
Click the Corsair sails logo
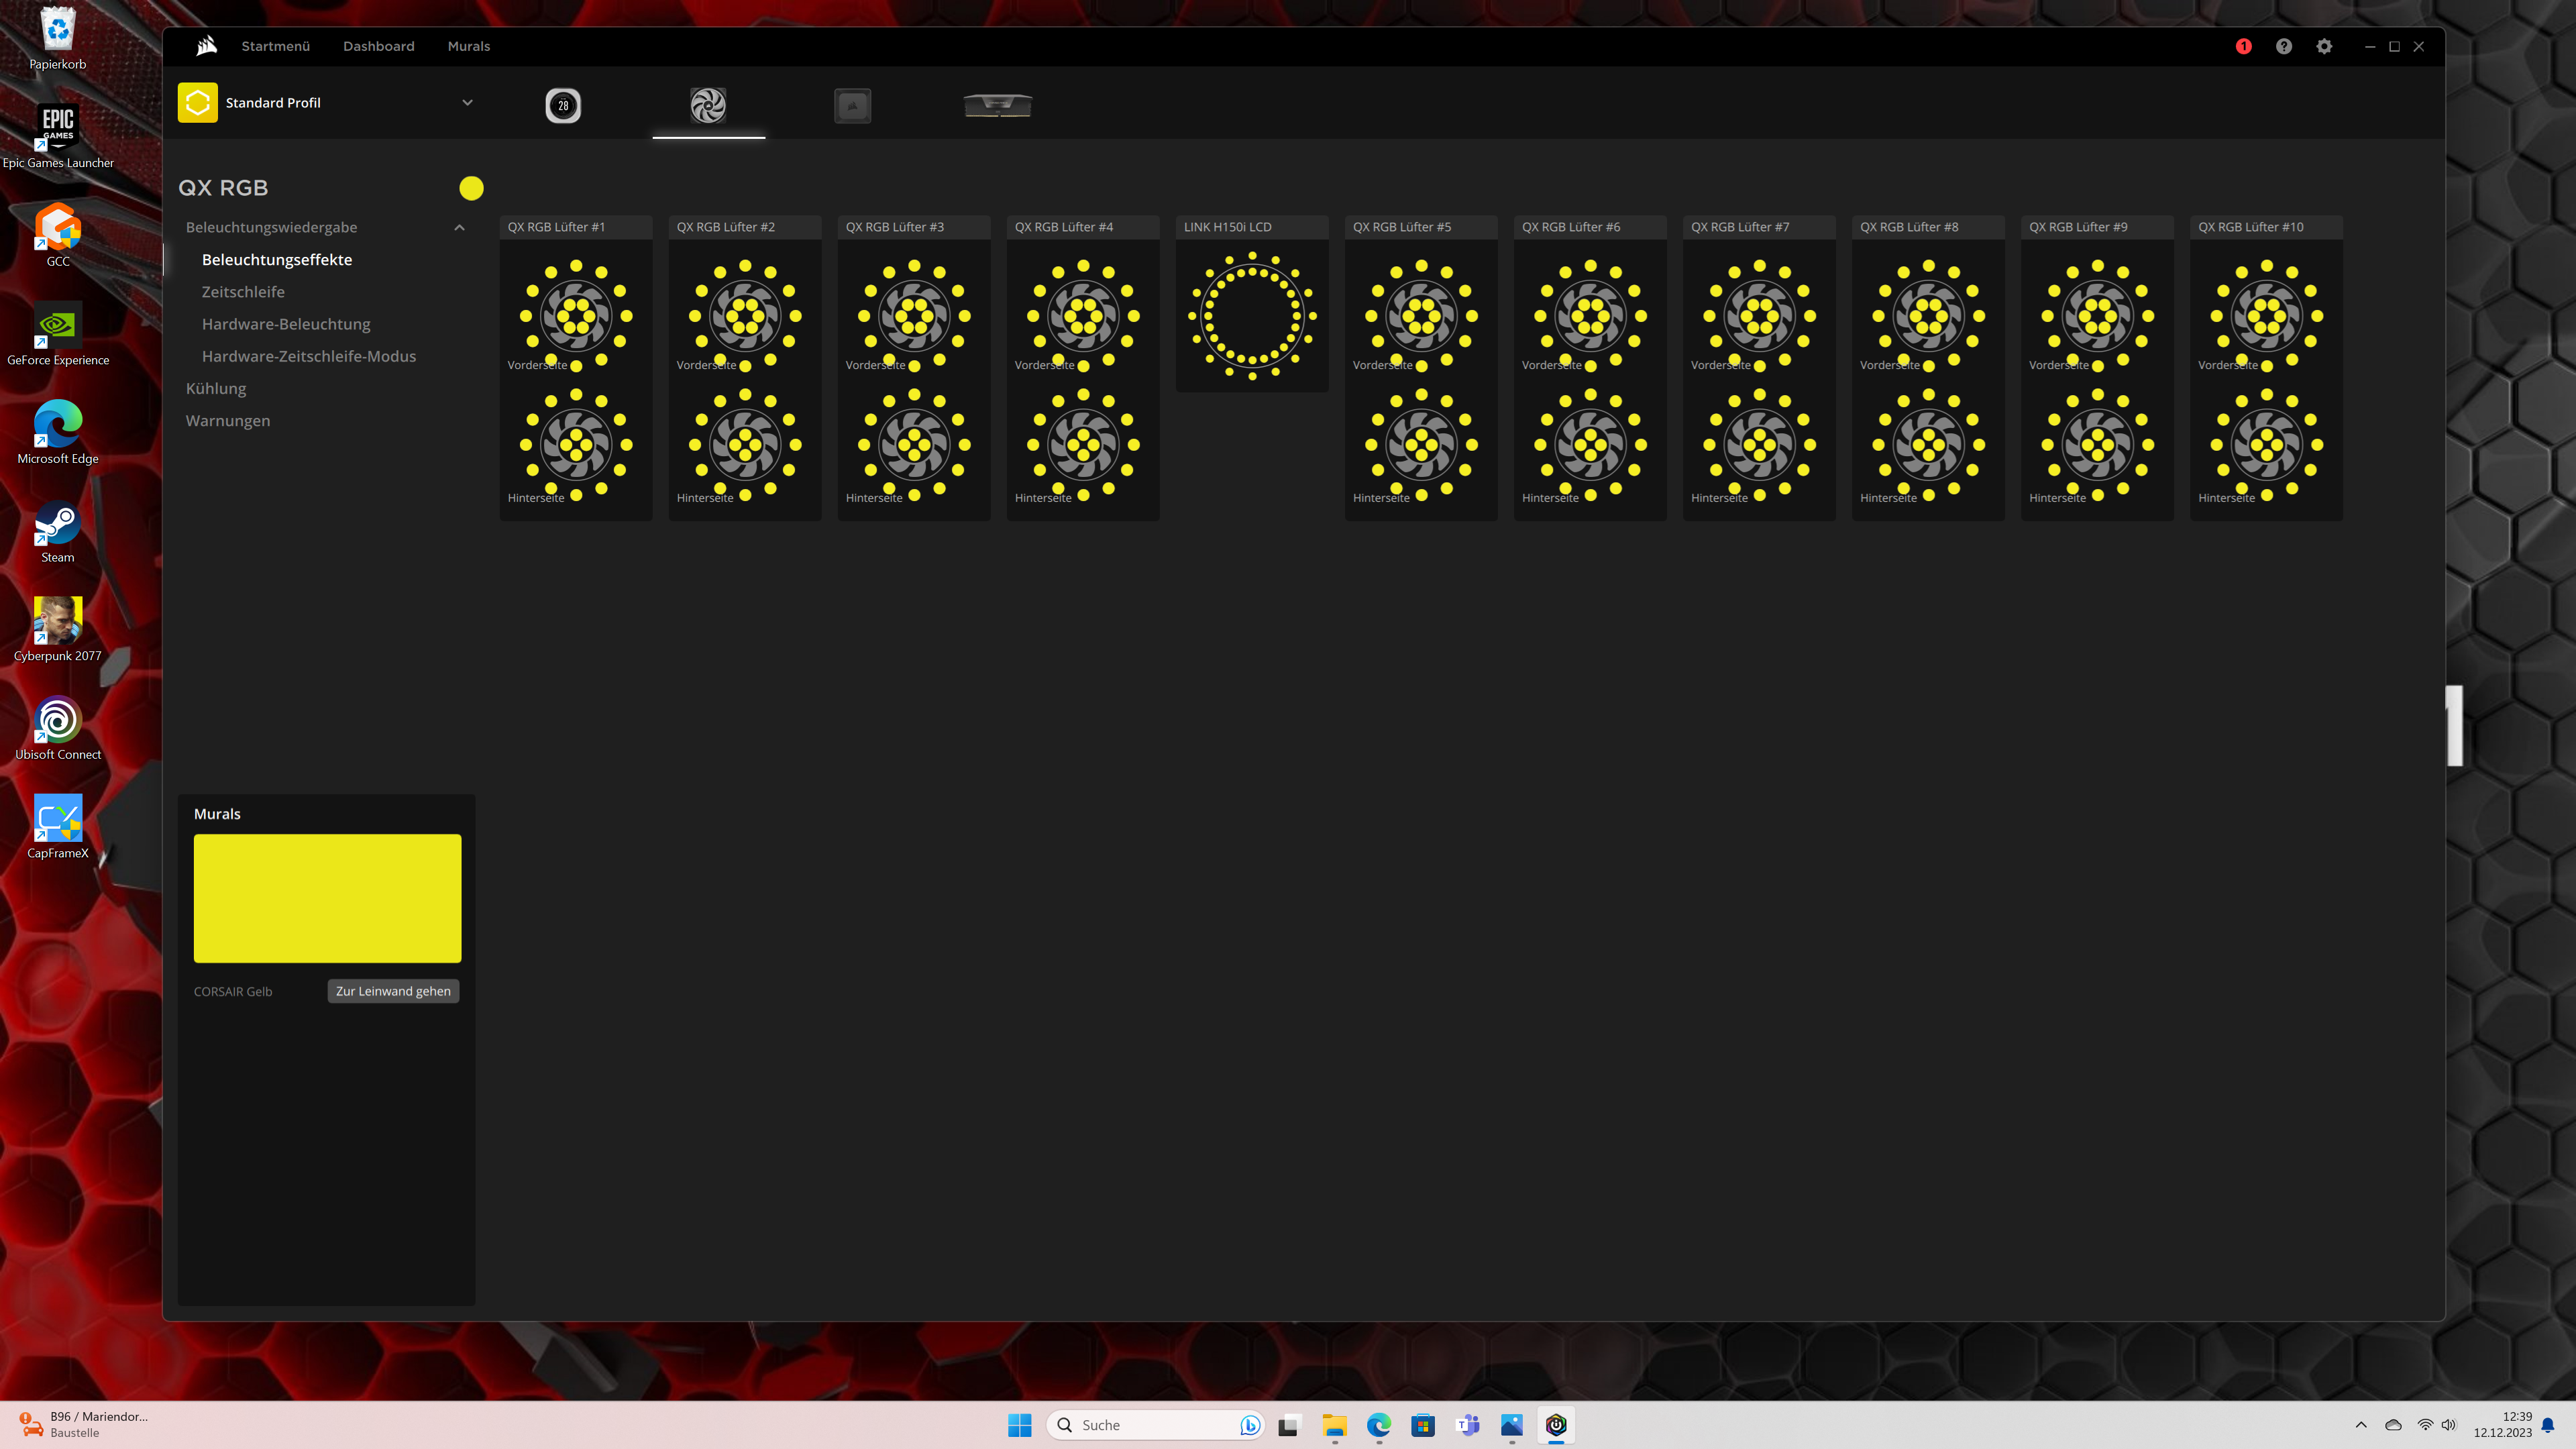click(x=206, y=45)
